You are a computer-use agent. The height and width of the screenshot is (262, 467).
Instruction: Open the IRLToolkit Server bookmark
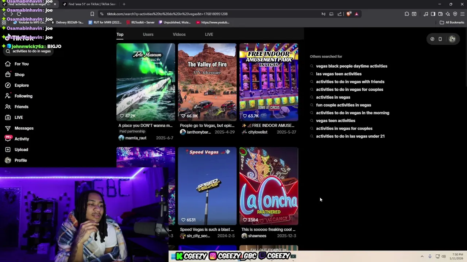click(x=140, y=23)
